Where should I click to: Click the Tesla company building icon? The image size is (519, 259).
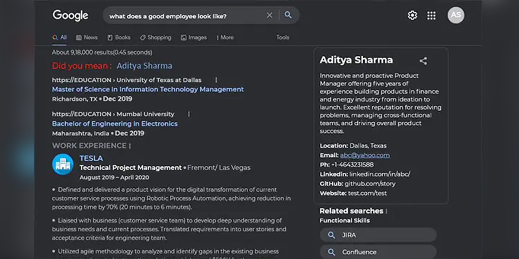coord(63,164)
